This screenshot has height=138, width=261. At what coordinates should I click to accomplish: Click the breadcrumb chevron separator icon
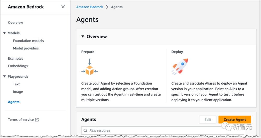pyautogui.click(x=107, y=7)
